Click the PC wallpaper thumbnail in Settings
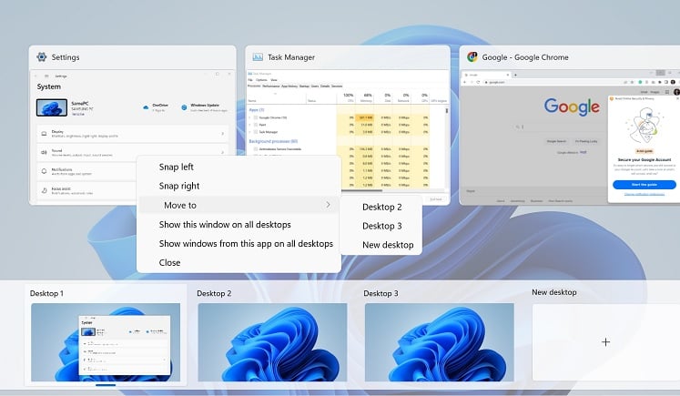The image size is (680, 396). pos(52,107)
